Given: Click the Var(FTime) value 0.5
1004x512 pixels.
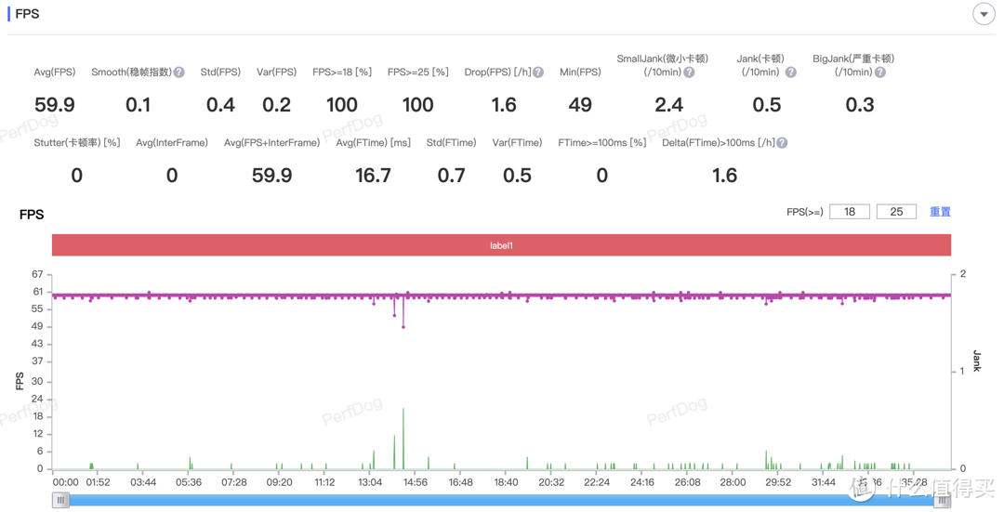Looking at the screenshot, I should (x=518, y=176).
